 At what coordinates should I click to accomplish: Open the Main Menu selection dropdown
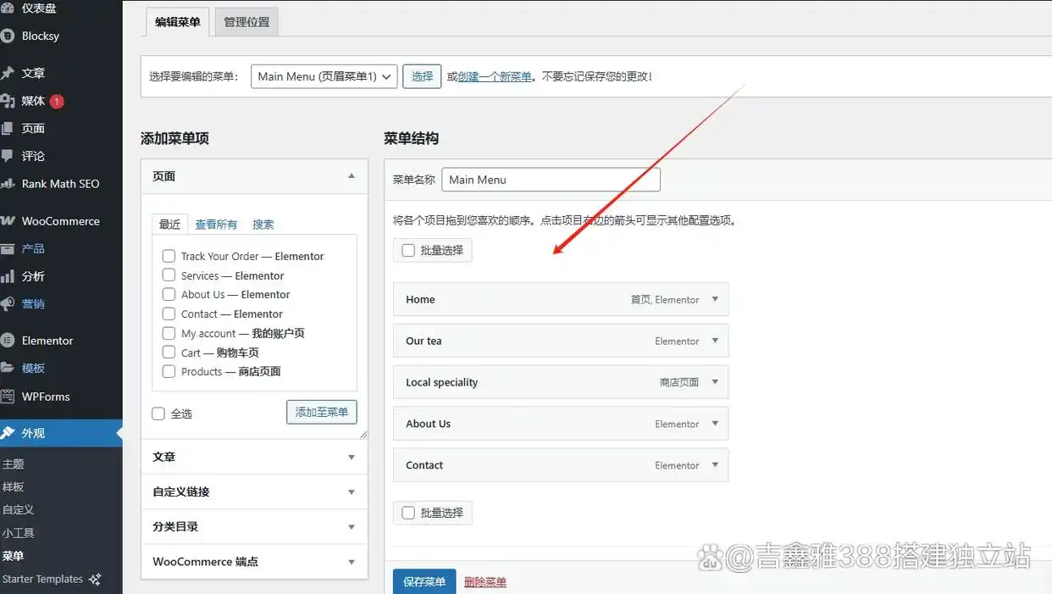tap(324, 76)
